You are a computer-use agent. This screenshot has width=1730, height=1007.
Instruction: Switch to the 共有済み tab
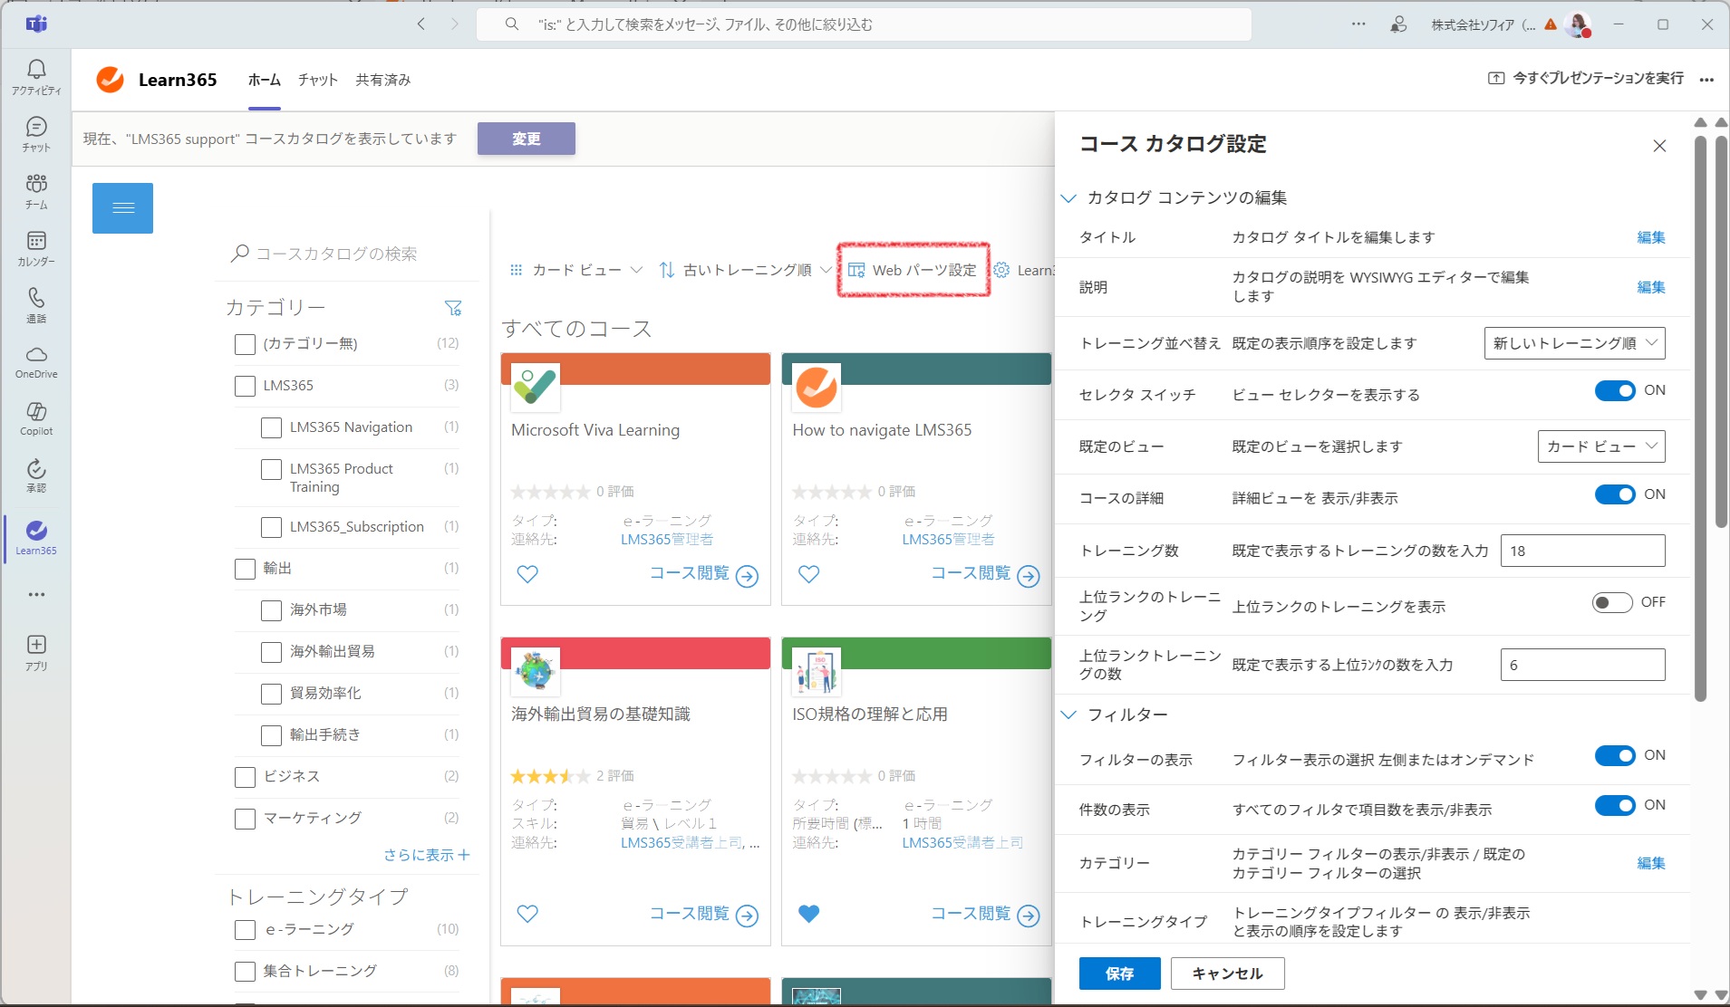pos(383,80)
